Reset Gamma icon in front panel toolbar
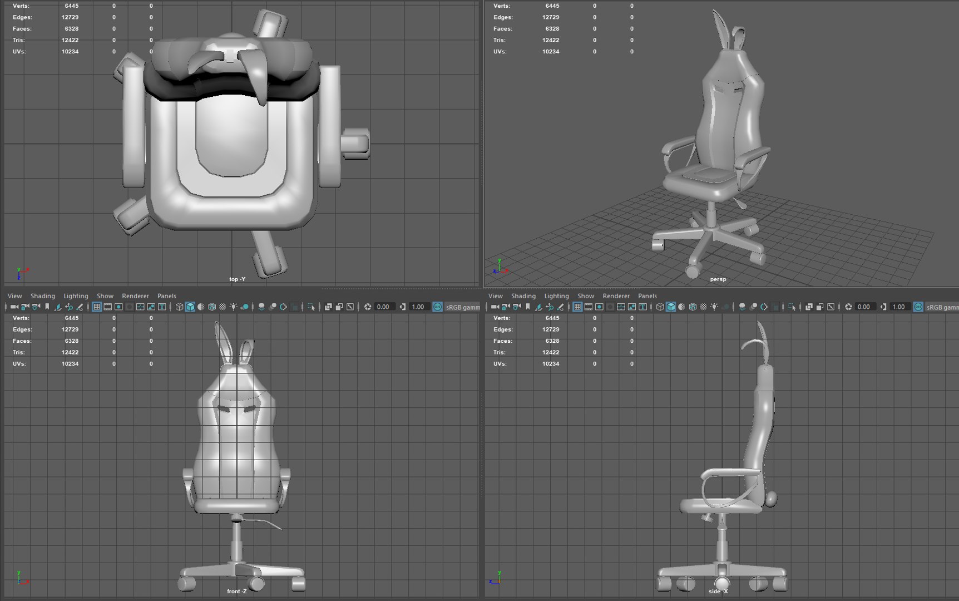This screenshot has width=959, height=601. [402, 307]
